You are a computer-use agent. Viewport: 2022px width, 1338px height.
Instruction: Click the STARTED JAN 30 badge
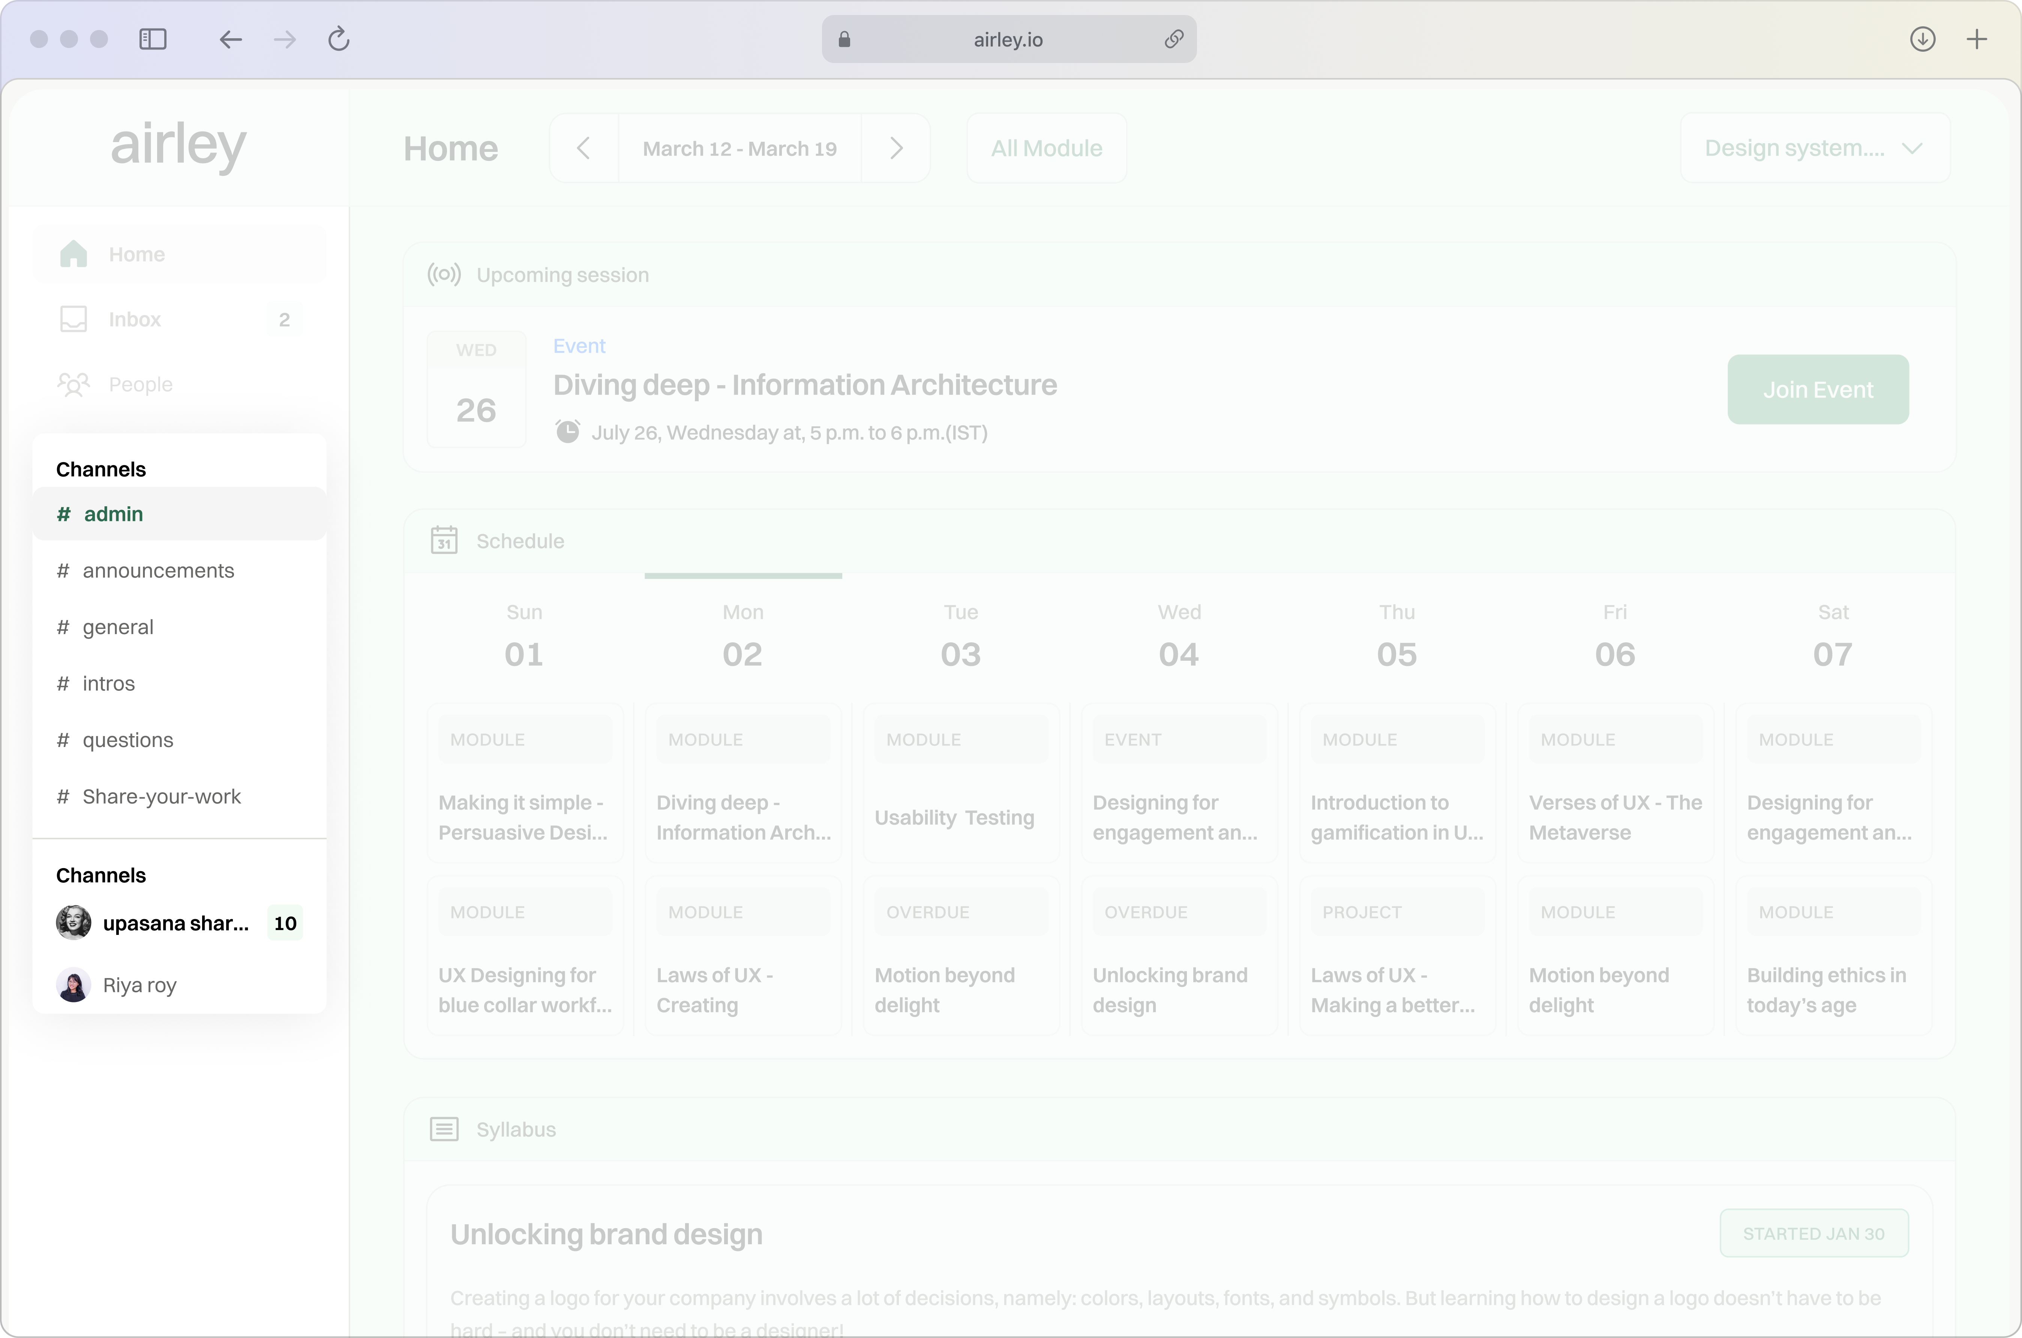[1814, 1233]
